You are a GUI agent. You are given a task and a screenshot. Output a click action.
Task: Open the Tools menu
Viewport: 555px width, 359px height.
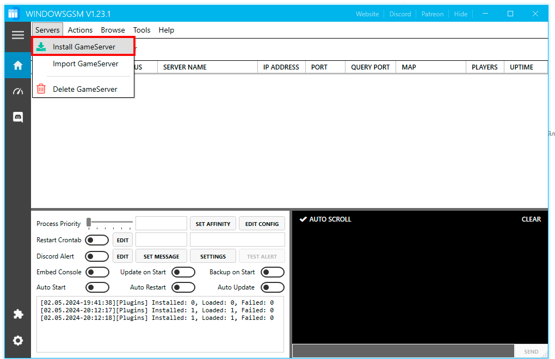(141, 30)
